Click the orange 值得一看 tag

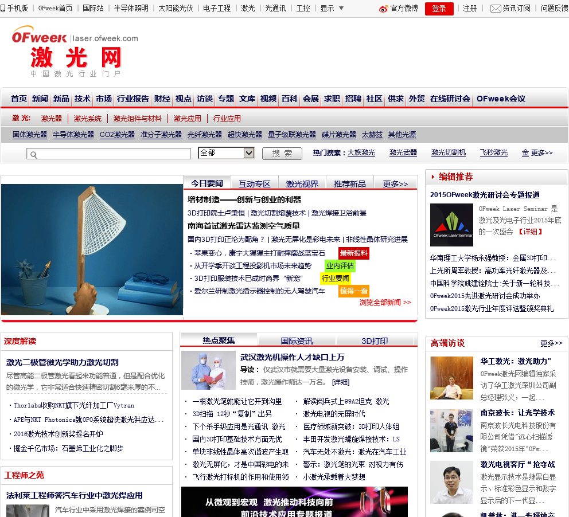(x=353, y=291)
